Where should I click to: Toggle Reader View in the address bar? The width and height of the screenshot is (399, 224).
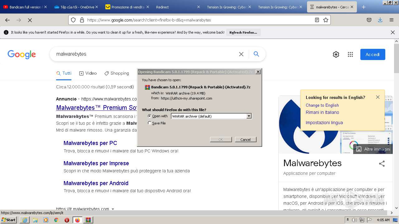[x=317, y=20]
